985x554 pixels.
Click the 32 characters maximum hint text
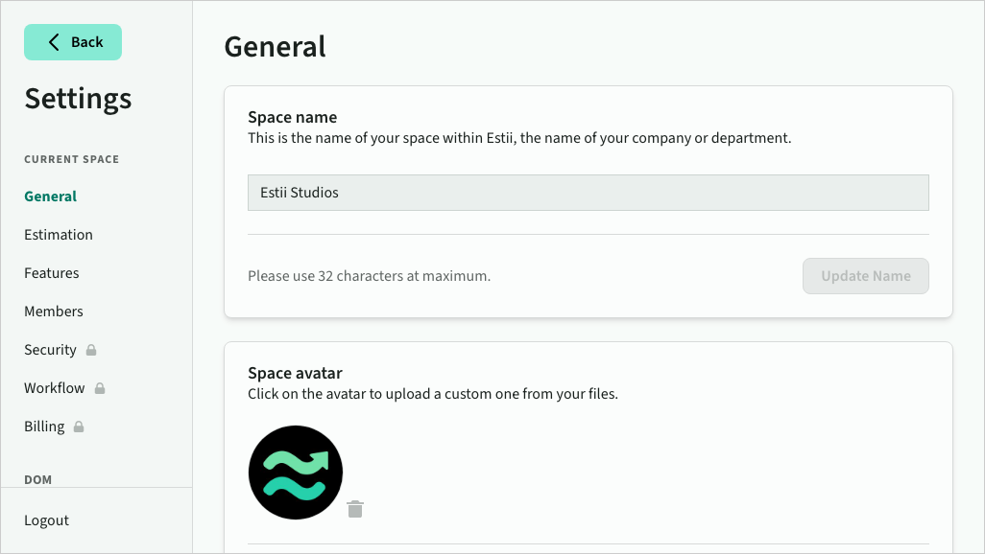coord(369,276)
